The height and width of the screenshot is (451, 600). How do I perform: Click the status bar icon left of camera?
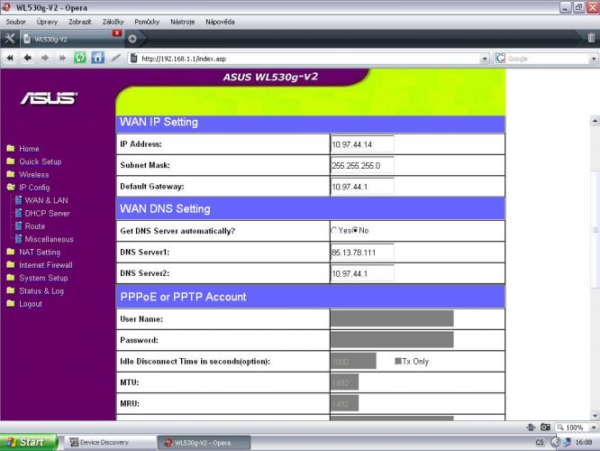[531, 427]
